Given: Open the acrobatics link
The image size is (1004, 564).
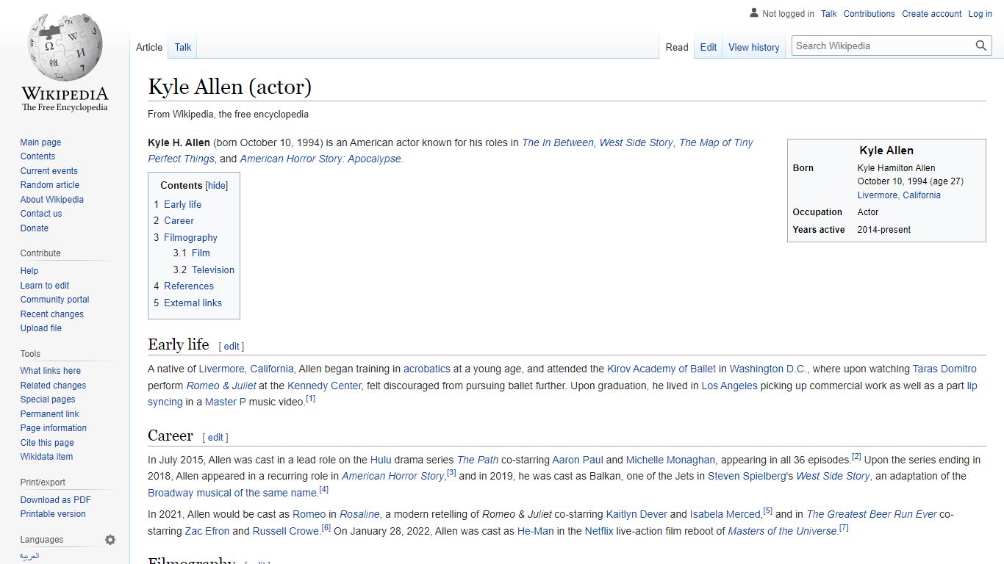Looking at the screenshot, I should coord(427,369).
